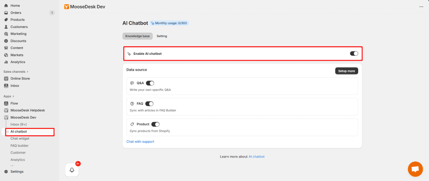Click the sparkle icon beside Enable AI chatbot
The width and height of the screenshot is (429, 181).
point(129,54)
